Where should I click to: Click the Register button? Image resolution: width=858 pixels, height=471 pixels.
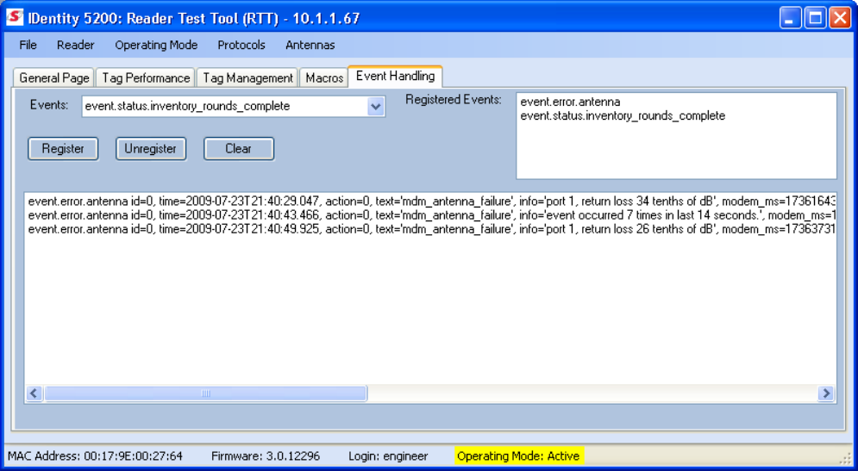tap(63, 149)
